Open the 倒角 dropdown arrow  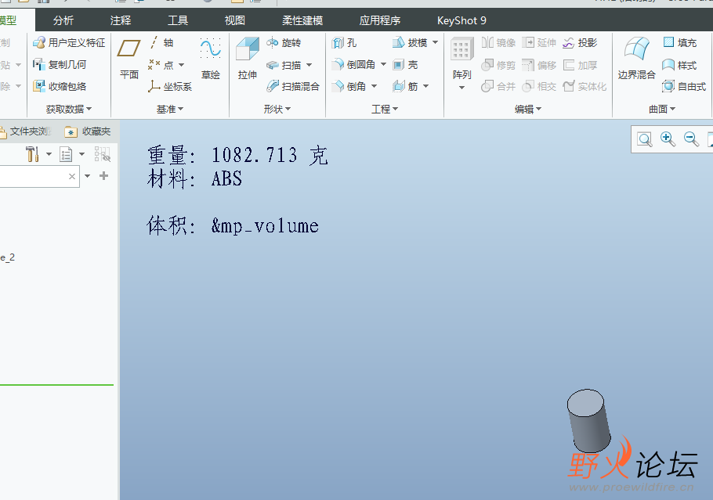pyautogui.click(x=375, y=86)
